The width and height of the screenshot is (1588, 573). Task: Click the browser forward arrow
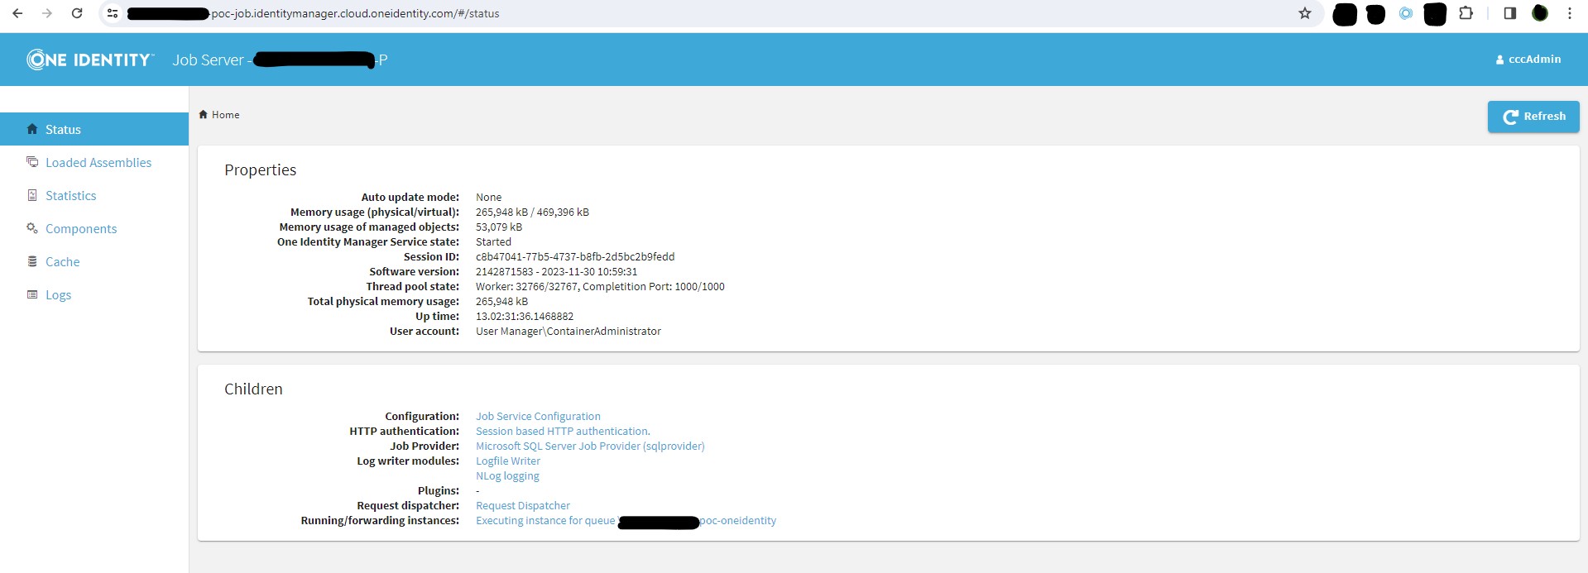pyautogui.click(x=47, y=13)
